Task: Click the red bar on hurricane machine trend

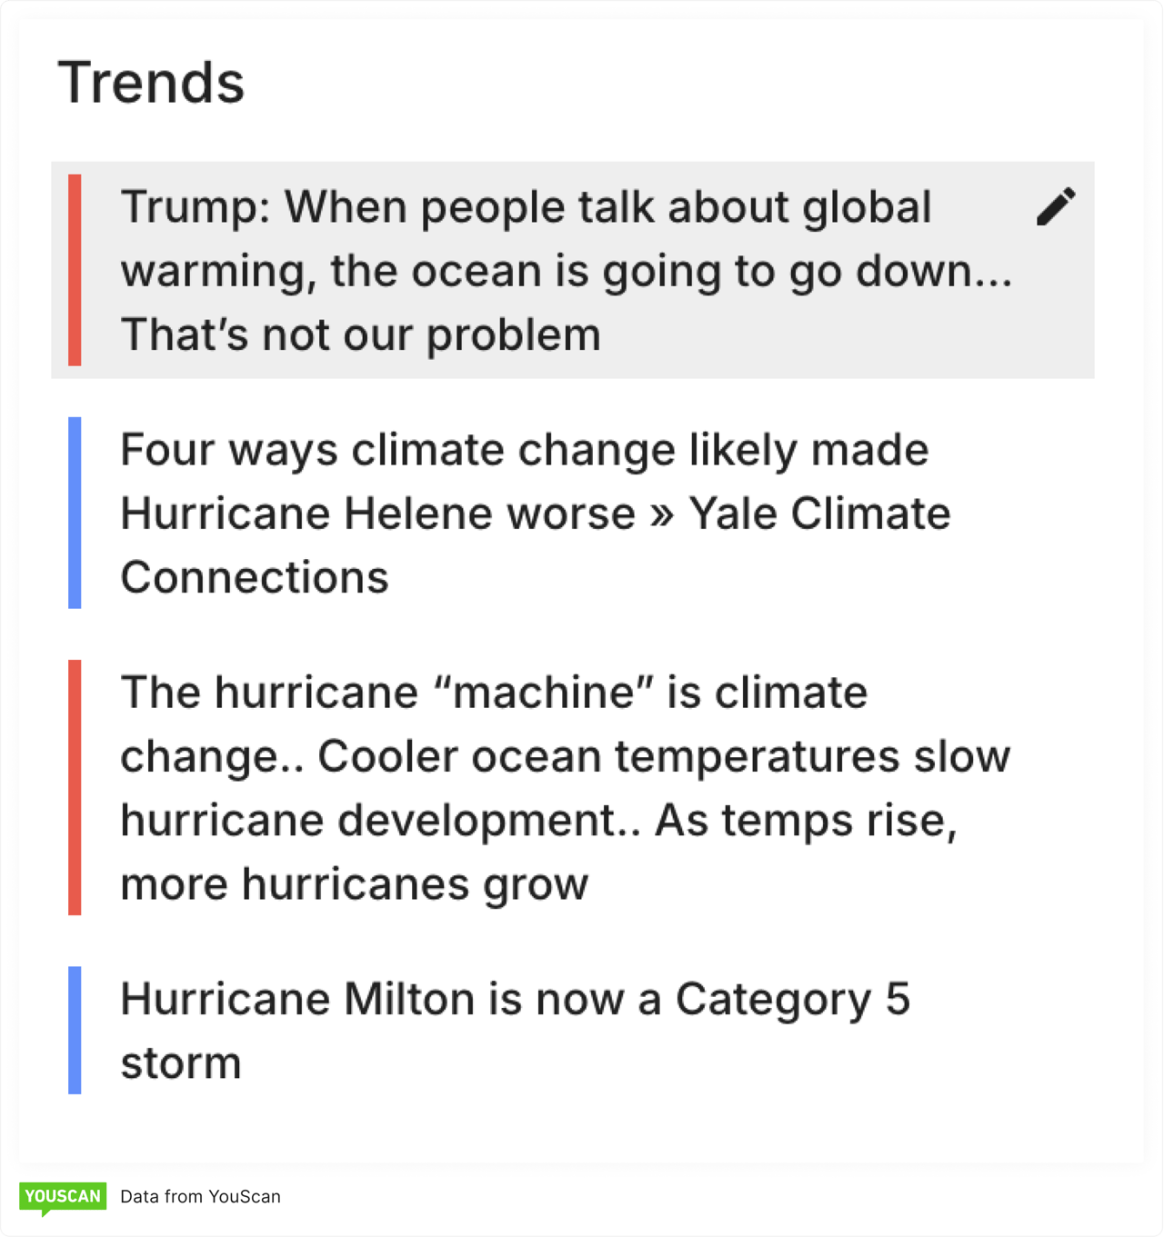Action: point(75,787)
